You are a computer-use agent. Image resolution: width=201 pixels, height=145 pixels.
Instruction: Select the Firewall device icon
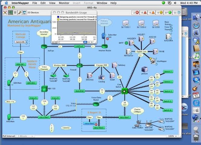pyautogui.click(x=79, y=65)
